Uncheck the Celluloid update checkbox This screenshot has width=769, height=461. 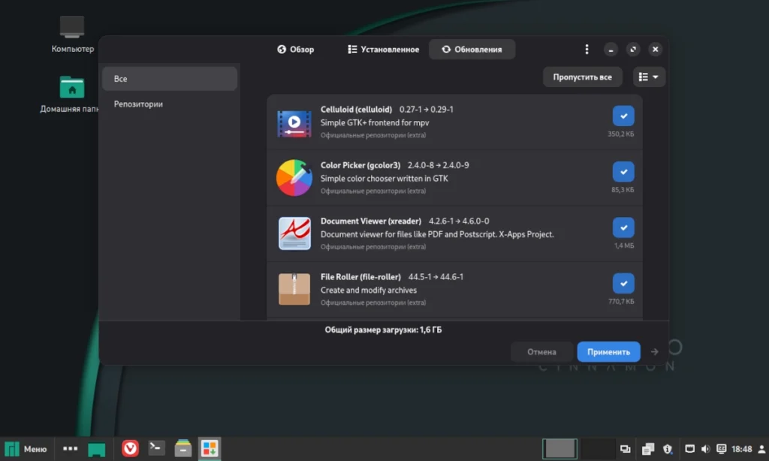623,116
